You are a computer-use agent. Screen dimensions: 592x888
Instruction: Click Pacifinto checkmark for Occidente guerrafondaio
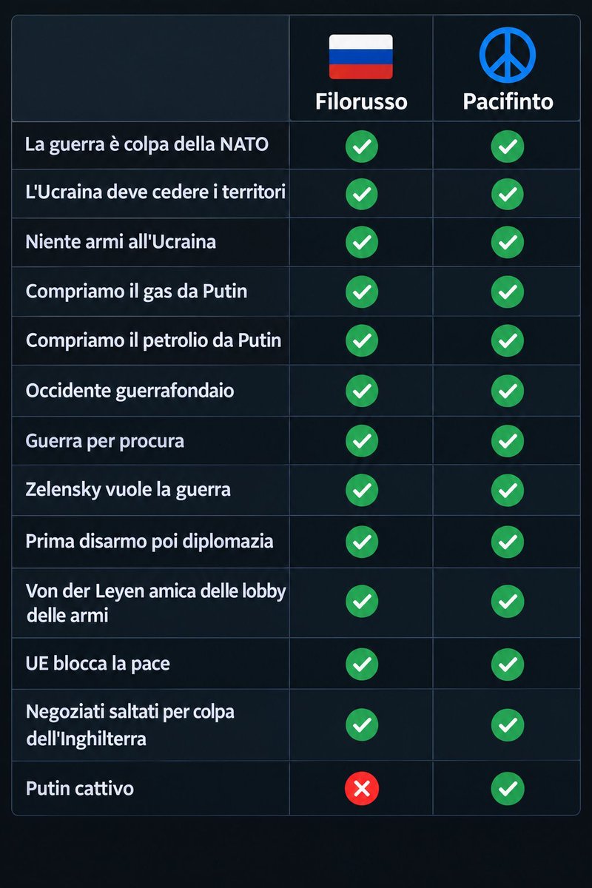coord(508,391)
